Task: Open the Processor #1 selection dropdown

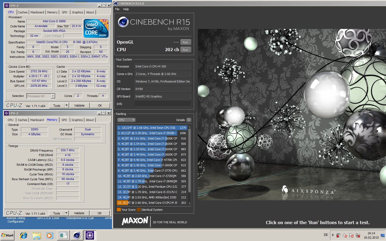Action: click(x=41, y=96)
